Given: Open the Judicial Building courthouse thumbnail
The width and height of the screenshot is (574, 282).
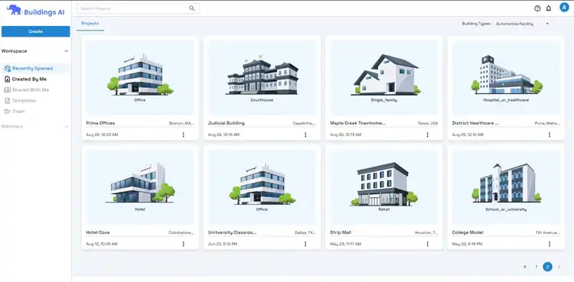Looking at the screenshot, I should coord(262,77).
